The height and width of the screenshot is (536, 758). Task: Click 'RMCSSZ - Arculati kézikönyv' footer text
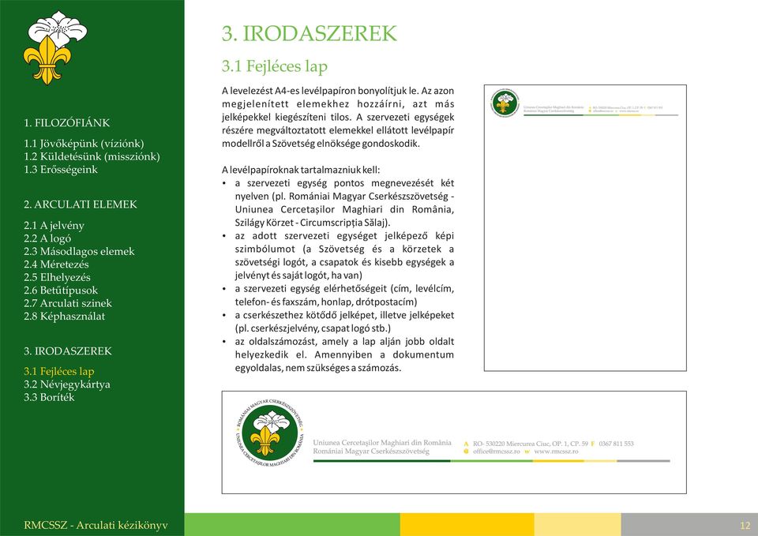(96, 526)
